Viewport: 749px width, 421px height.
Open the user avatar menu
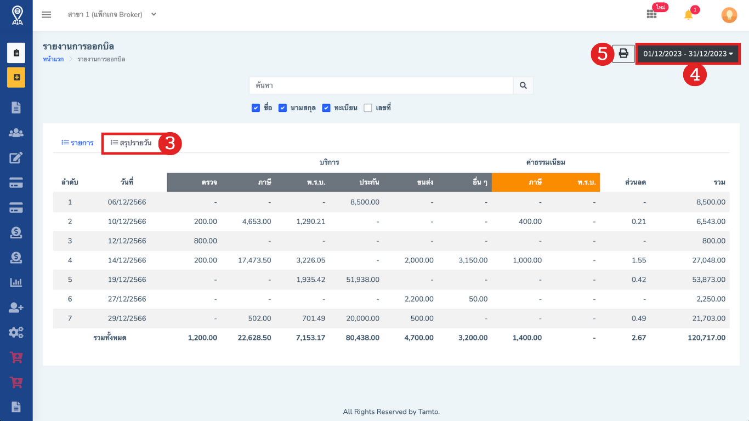pyautogui.click(x=729, y=15)
